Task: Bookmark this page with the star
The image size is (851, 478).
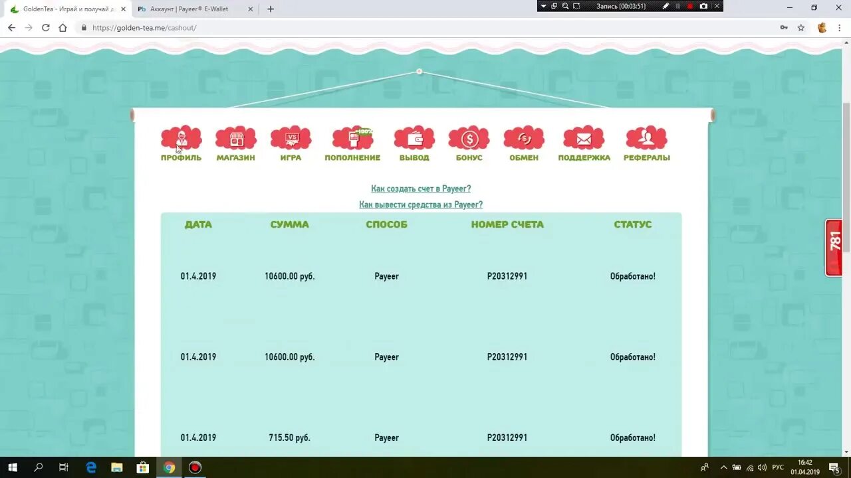Action: pyautogui.click(x=801, y=28)
